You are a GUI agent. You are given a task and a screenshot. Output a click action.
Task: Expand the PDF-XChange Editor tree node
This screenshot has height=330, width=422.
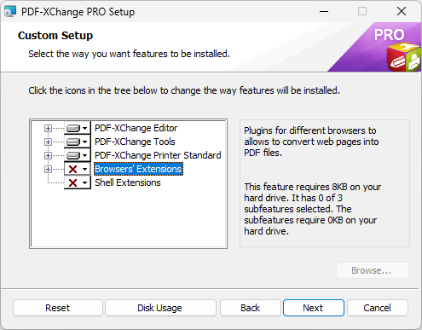48,128
